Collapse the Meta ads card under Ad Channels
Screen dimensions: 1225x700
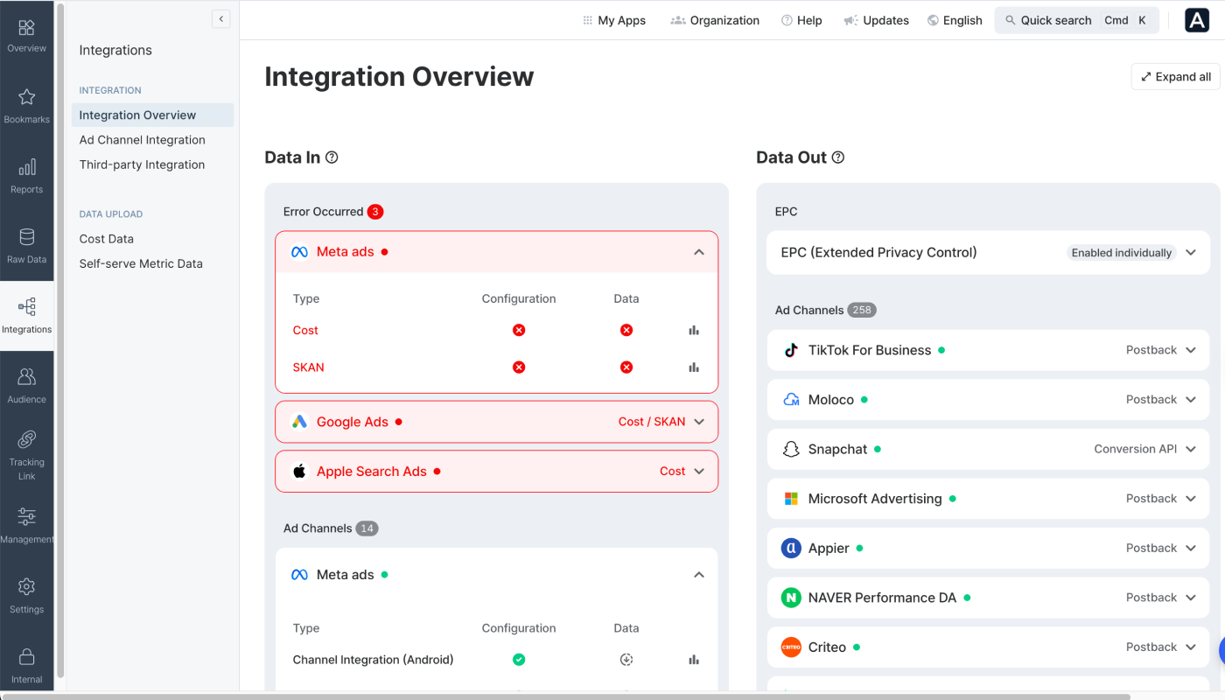pos(699,575)
